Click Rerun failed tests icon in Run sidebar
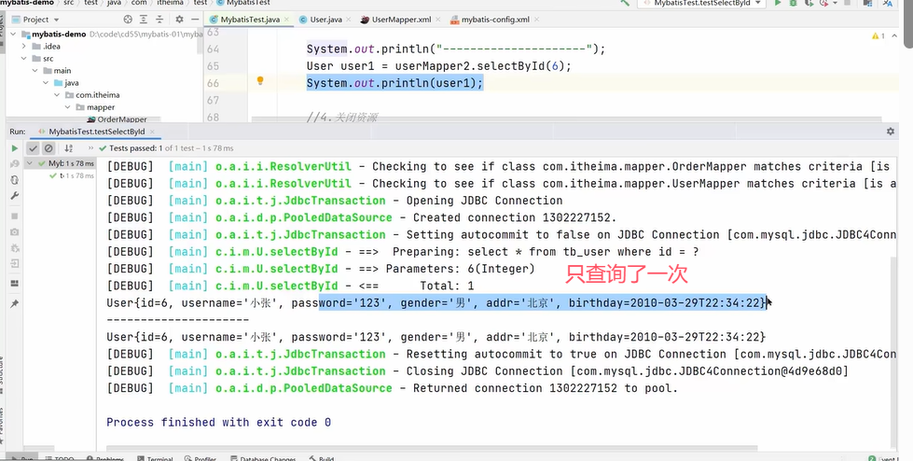Viewport: 913px width, 461px height. [x=15, y=163]
